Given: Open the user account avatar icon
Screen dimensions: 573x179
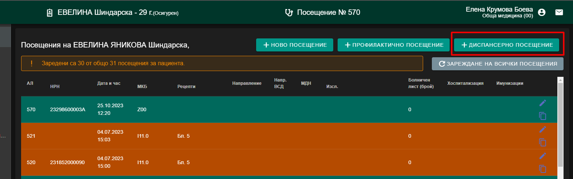Looking at the screenshot, I should coord(542,12).
